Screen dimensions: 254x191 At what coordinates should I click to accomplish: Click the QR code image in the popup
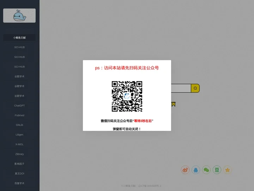(x=127, y=96)
